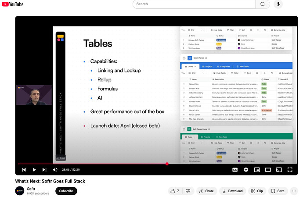Click the Client Portal home icon
The width and height of the screenshot is (303, 197).
click(x=184, y=58)
